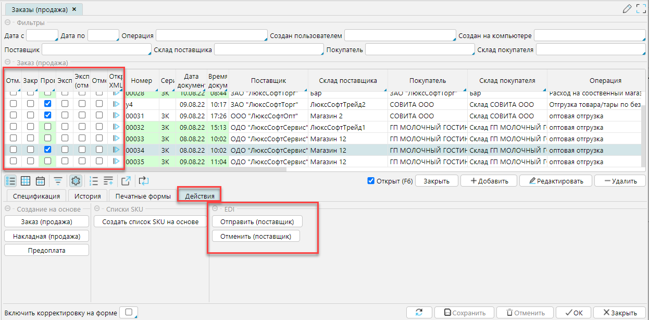Open the gear settings icon

(x=76, y=181)
